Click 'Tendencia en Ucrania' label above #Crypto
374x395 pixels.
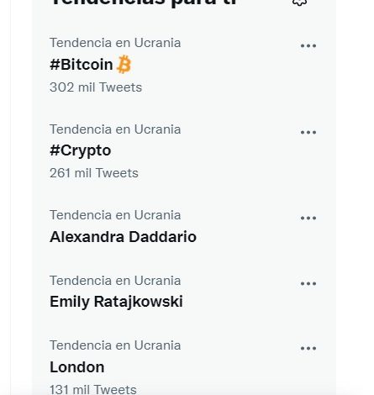pyautogui.click(x=115, y=129)
